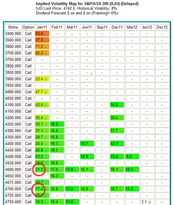Select the Mar12 column header
Viewport: 174px width, 205px height.
point(132,27)
